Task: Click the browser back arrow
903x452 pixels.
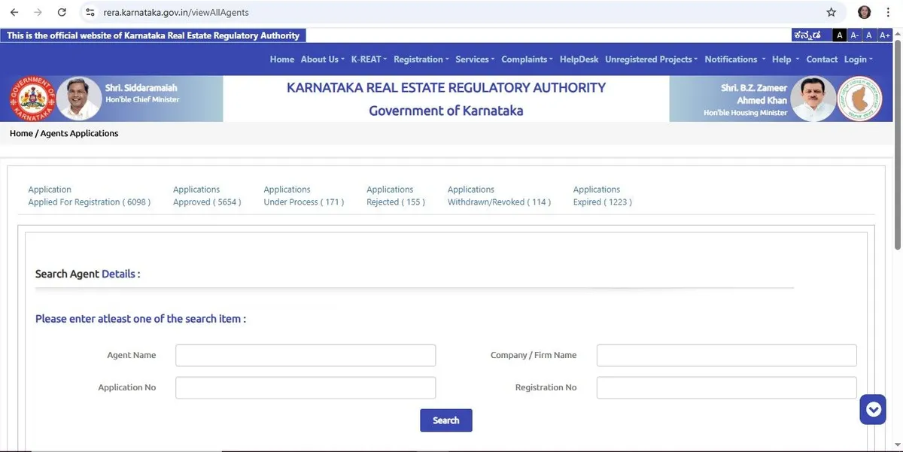Action: coord(14,12)
